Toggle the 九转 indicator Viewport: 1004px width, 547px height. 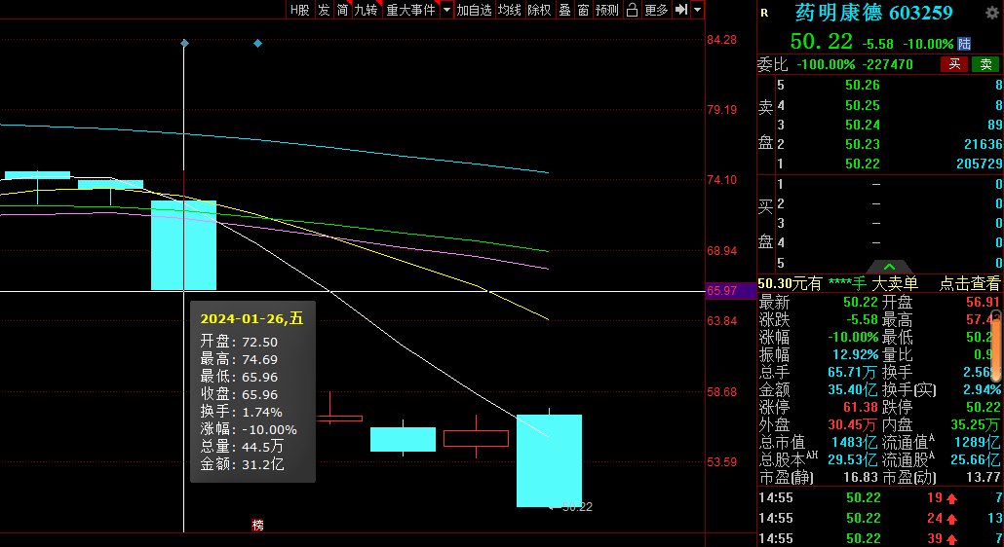click(367, 10)
